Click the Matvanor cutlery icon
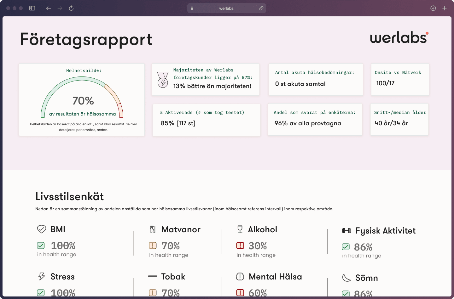Viewport: 454px width, 299px height. point(153,229)
